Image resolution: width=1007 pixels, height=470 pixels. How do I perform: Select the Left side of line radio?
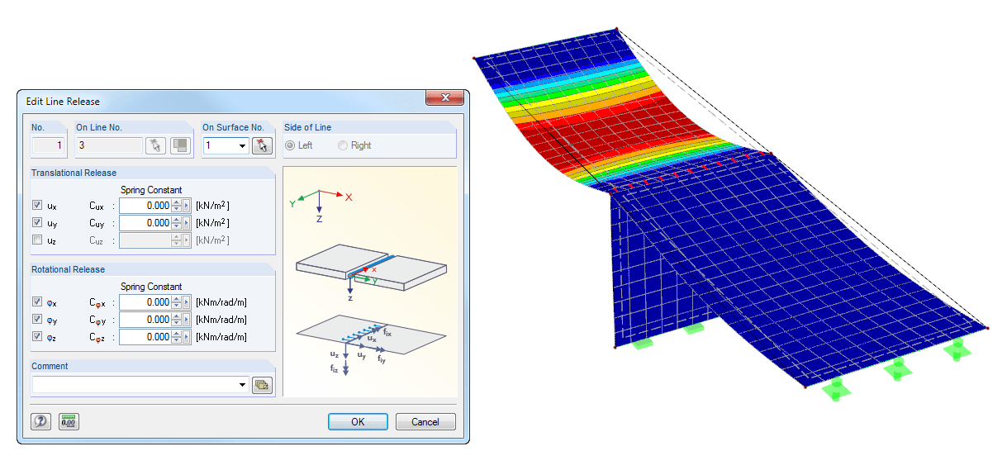pyautogui.click(x=290, y=145)
